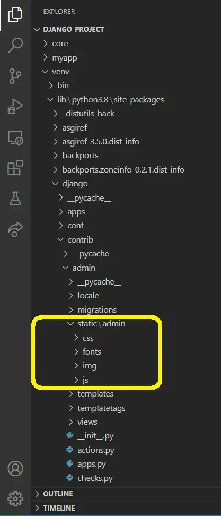Collapse the contrib folder

[x=126, y=239]
